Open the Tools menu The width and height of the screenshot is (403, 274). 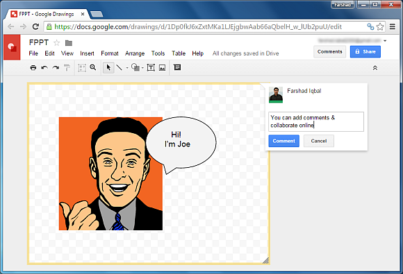click(158, 53)
